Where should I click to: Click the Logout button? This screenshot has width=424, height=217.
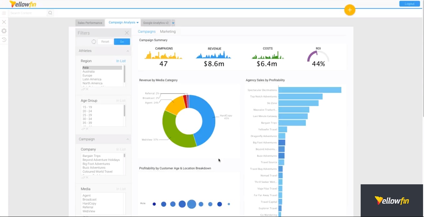coord(409,4)
